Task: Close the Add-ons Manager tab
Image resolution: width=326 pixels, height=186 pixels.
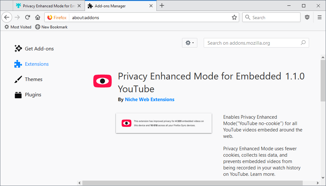Action: (151, 6)
